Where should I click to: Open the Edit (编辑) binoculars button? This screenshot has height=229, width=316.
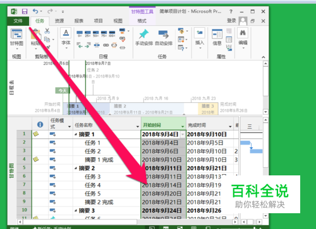(x=243, y=38)
